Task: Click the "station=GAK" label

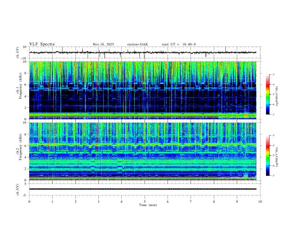Action: pos(137,44)
